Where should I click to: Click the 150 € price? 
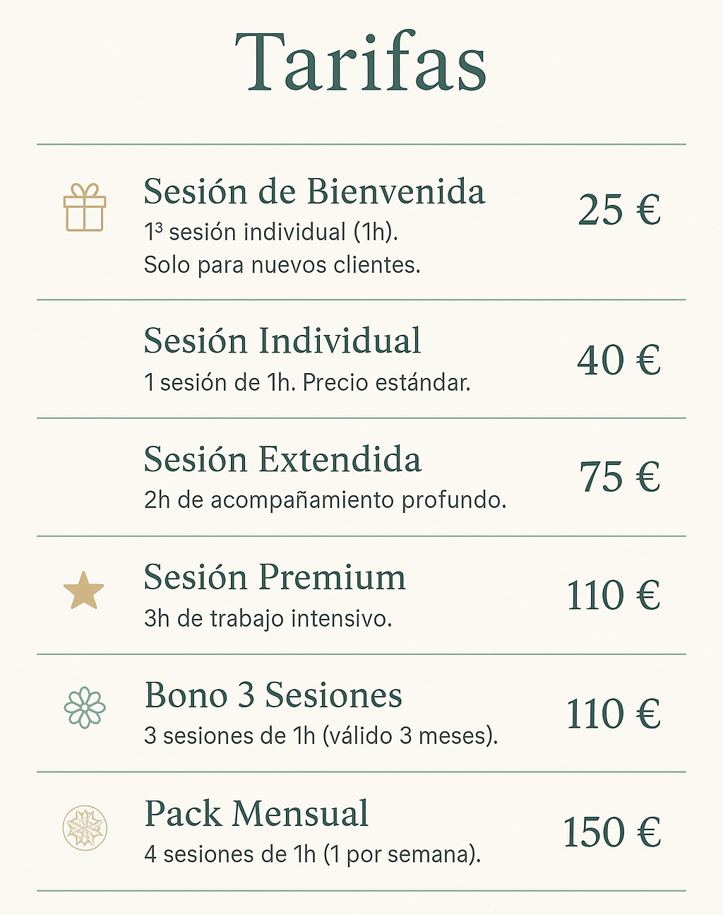[x=611, y=832]
